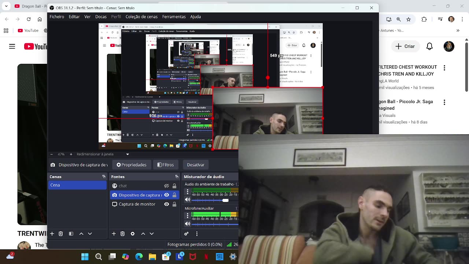Open Windows Start menu
The height and width of the screenshot is (264, 469).
[x=85, y=257]
